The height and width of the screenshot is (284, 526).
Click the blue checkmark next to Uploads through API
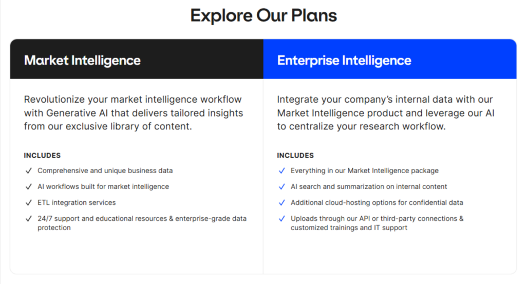[x=281, y=218]
